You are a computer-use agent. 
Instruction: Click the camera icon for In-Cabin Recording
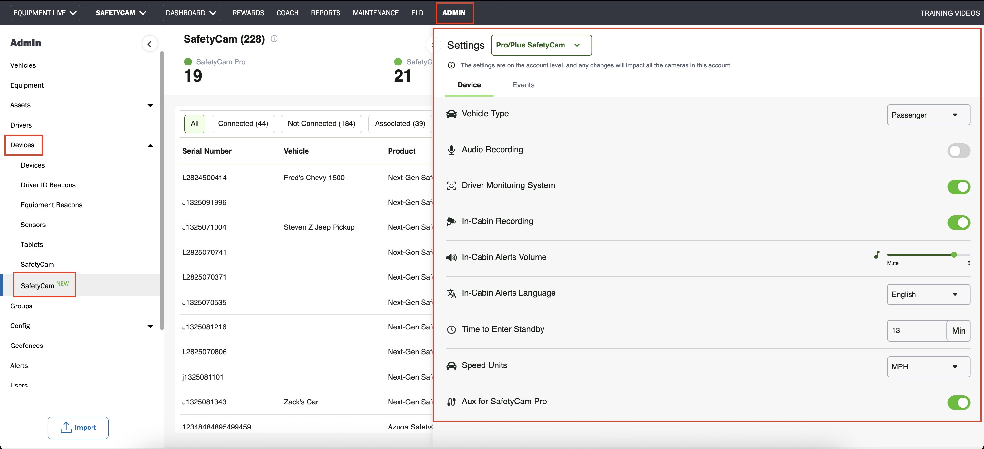(451, 222)
